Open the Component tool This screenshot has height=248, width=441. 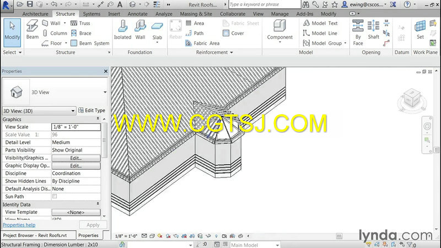pyautogui.click(x=279, y=31)
